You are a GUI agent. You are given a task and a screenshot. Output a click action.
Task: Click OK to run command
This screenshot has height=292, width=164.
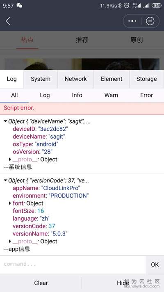point(155,265)
